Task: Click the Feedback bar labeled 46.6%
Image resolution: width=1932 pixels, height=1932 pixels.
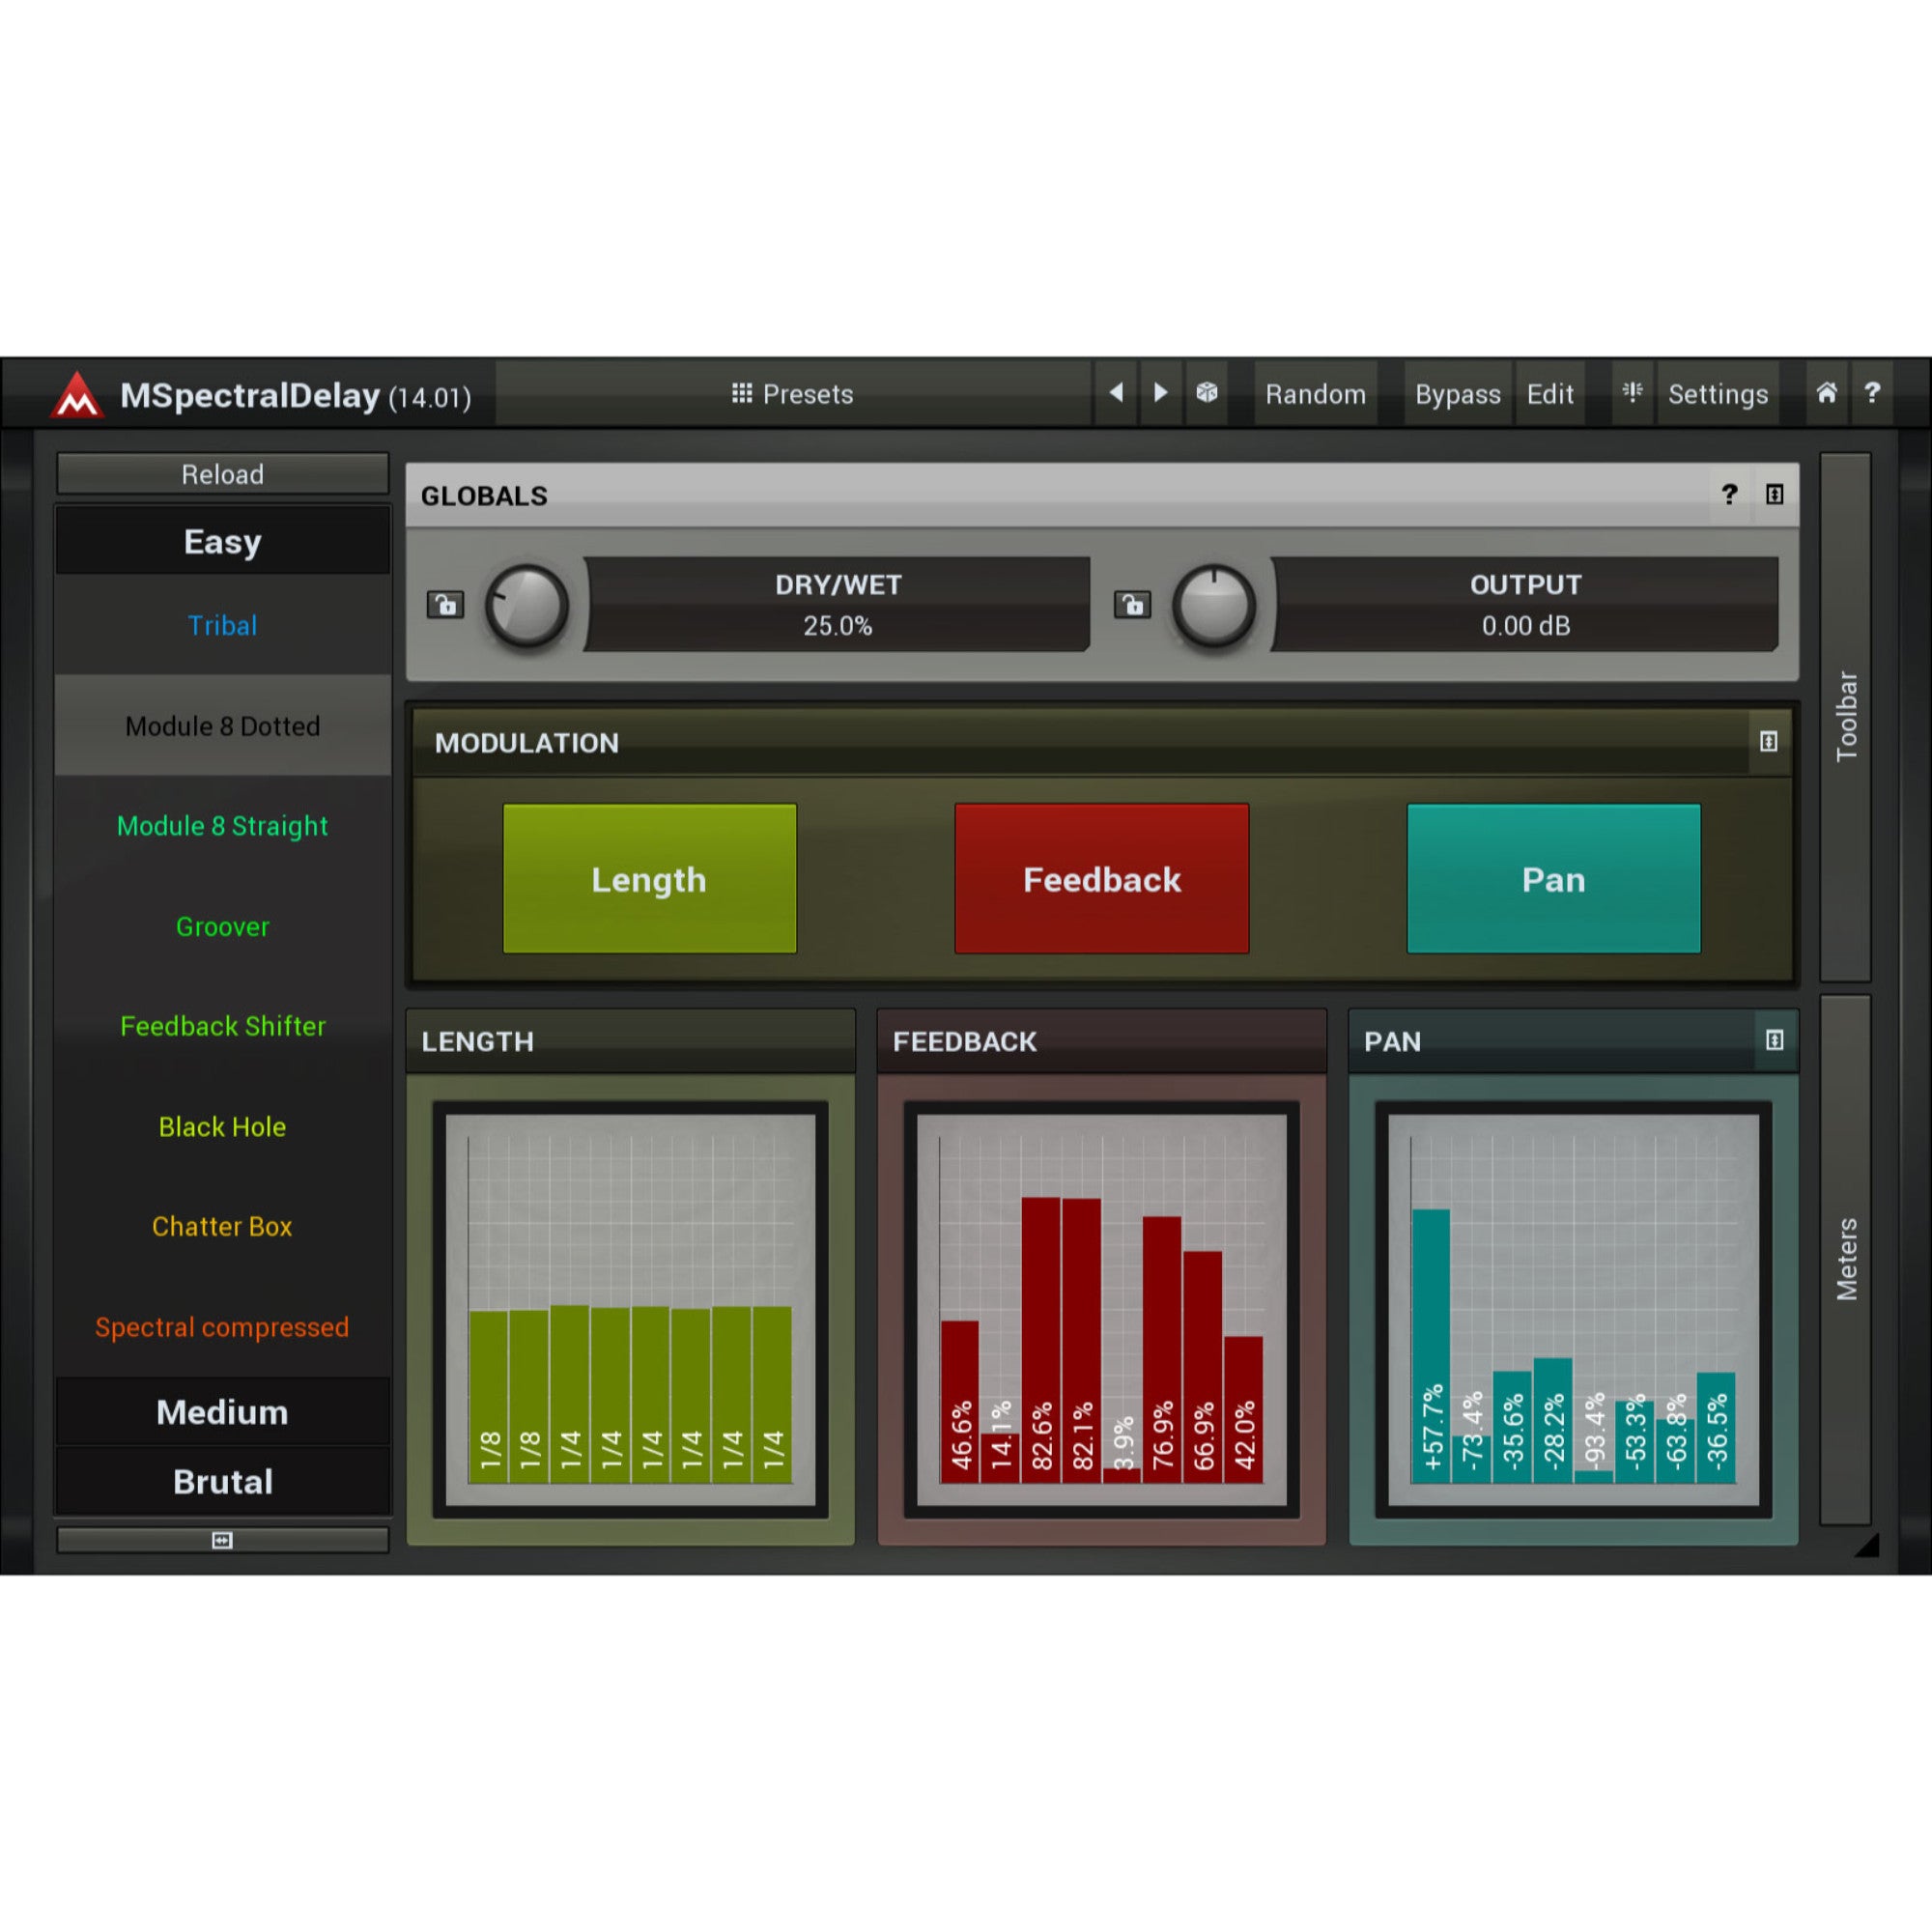Action: click(x=960, y=1401)
